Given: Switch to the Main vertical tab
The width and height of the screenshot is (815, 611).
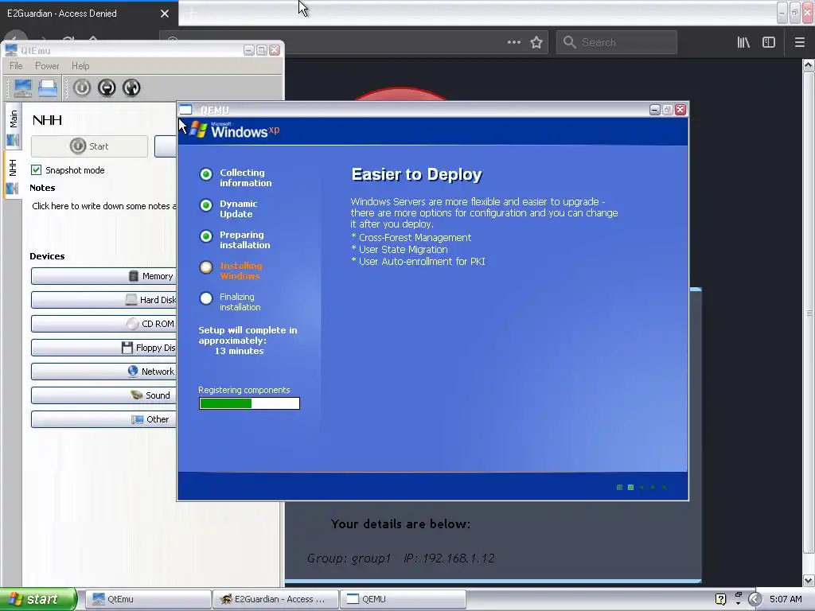Looking at the screenshot, I should point(13,126).
